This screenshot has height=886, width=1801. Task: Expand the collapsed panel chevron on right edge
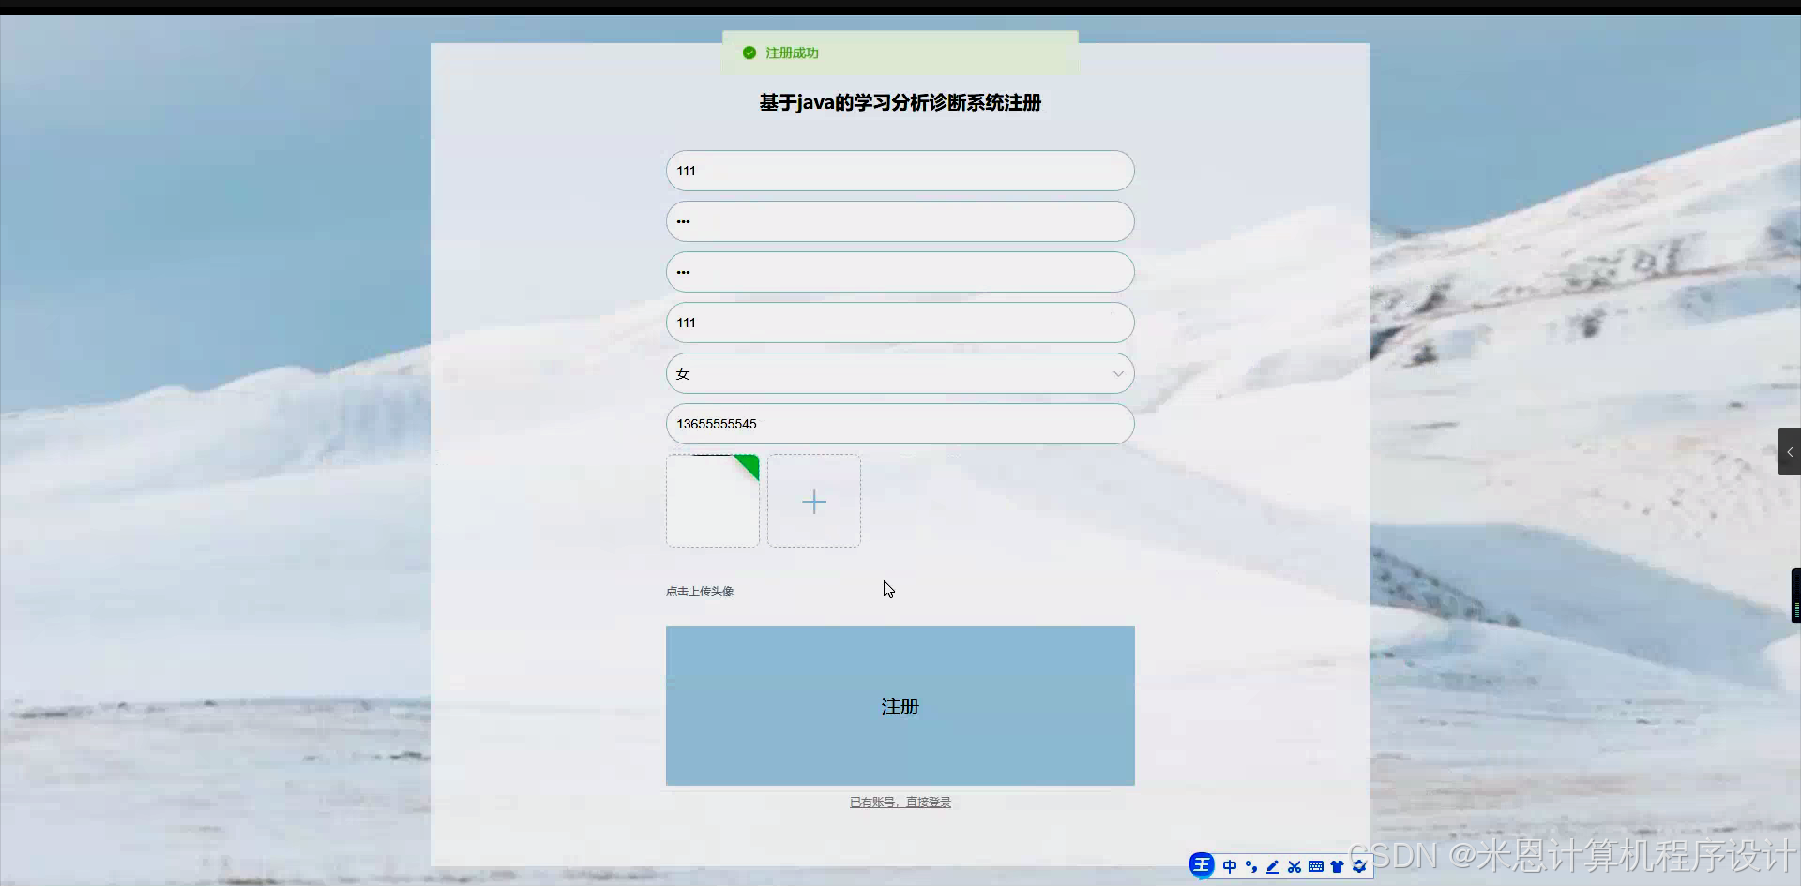[1790, 452]
